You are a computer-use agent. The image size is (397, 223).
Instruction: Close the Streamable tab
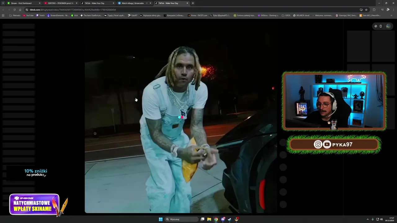150,3
